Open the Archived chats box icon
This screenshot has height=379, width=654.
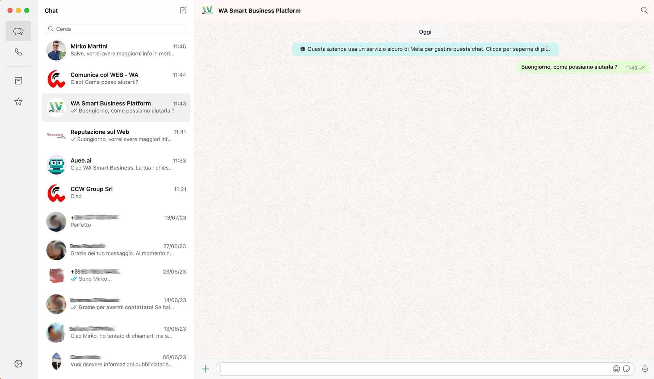coord(18,81)
